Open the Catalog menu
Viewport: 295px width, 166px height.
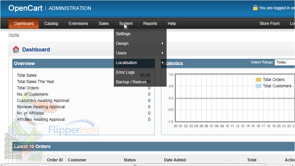[51, 24]
